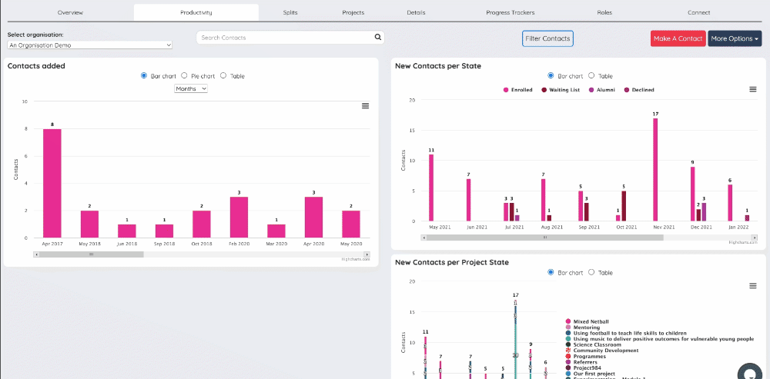Select Table for New Contacts per State
Viewport: 770px width, 379px height.
[x=591, y=75]
